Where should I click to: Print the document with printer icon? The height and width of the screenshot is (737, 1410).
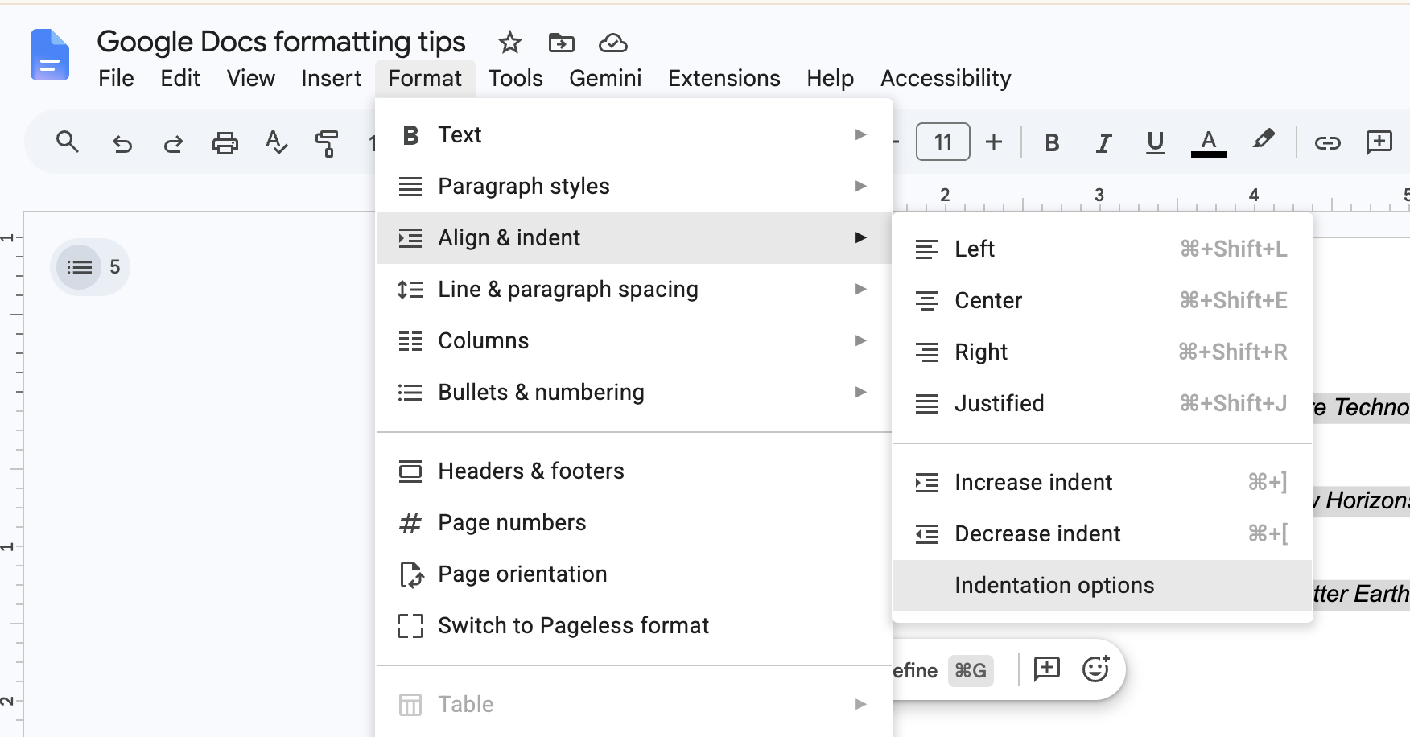(x=225, y=143)
